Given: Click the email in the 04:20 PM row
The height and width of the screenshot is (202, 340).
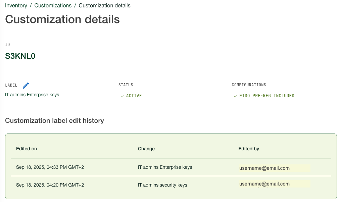Looking at the screenshot, I should [264, 184].
